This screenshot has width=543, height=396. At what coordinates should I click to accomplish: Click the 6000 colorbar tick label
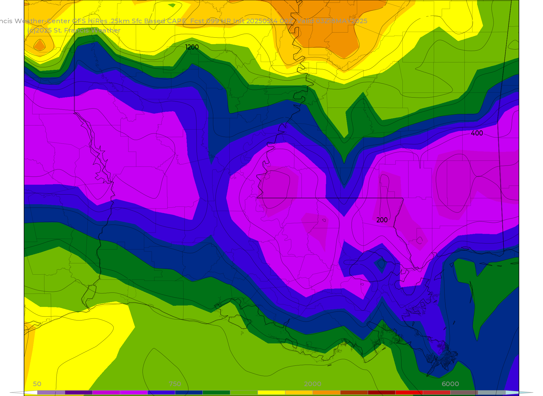click(450, 384)
